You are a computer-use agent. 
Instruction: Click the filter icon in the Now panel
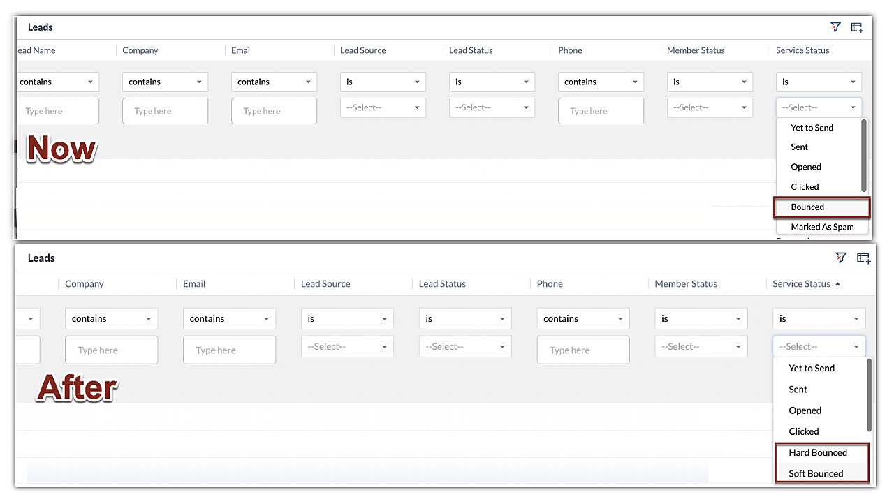[x=835, y=27]
